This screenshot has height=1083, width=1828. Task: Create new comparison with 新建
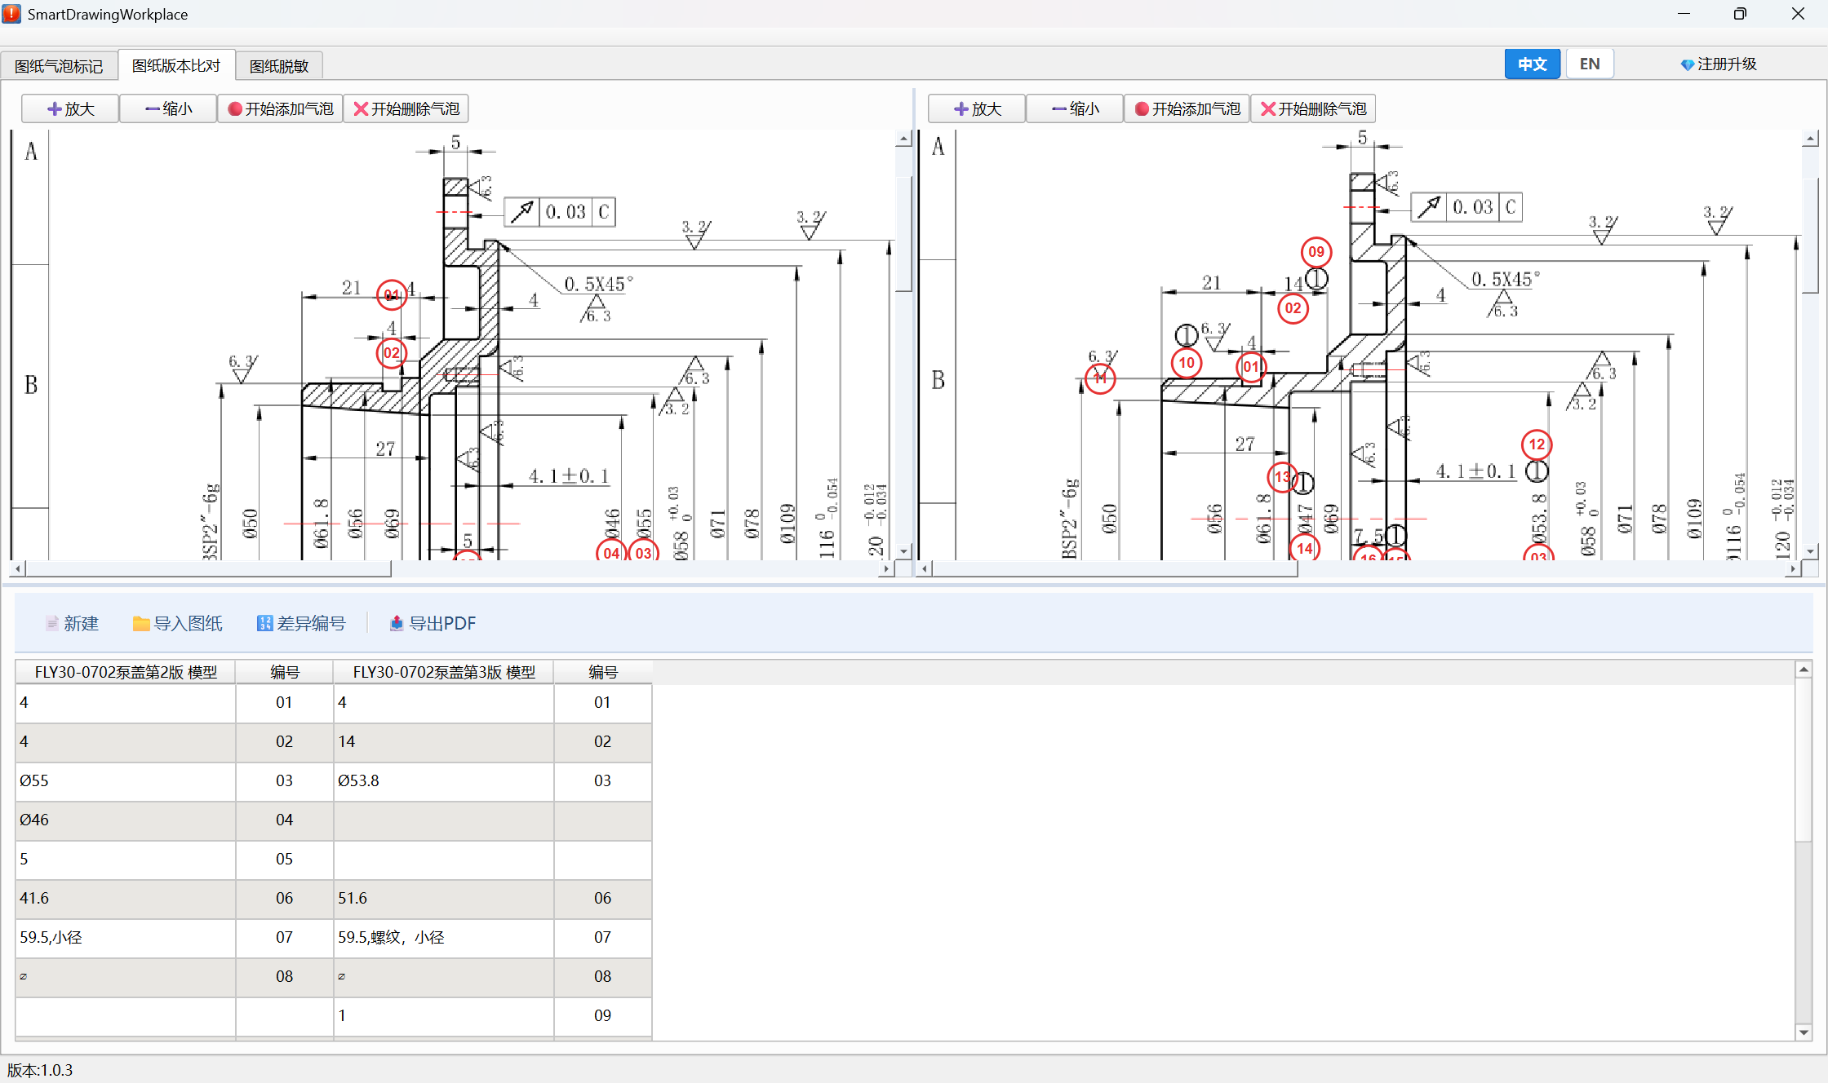[x=72, y=623]
